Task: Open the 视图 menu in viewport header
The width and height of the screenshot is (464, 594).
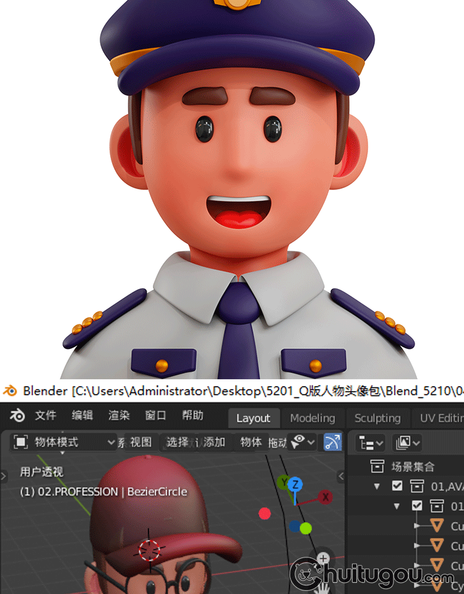Action: pyautogui.click(x=140, y=442)
